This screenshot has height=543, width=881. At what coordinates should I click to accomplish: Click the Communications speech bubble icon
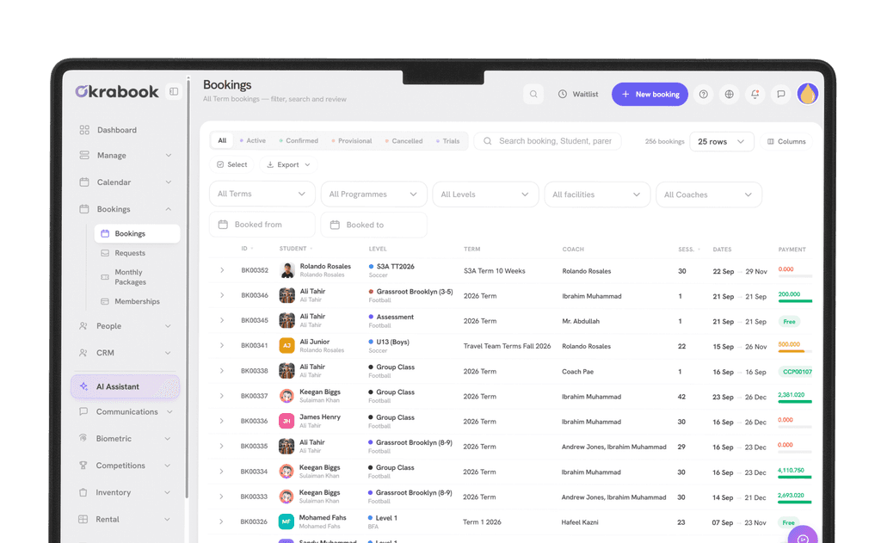[x=83, y=411]
